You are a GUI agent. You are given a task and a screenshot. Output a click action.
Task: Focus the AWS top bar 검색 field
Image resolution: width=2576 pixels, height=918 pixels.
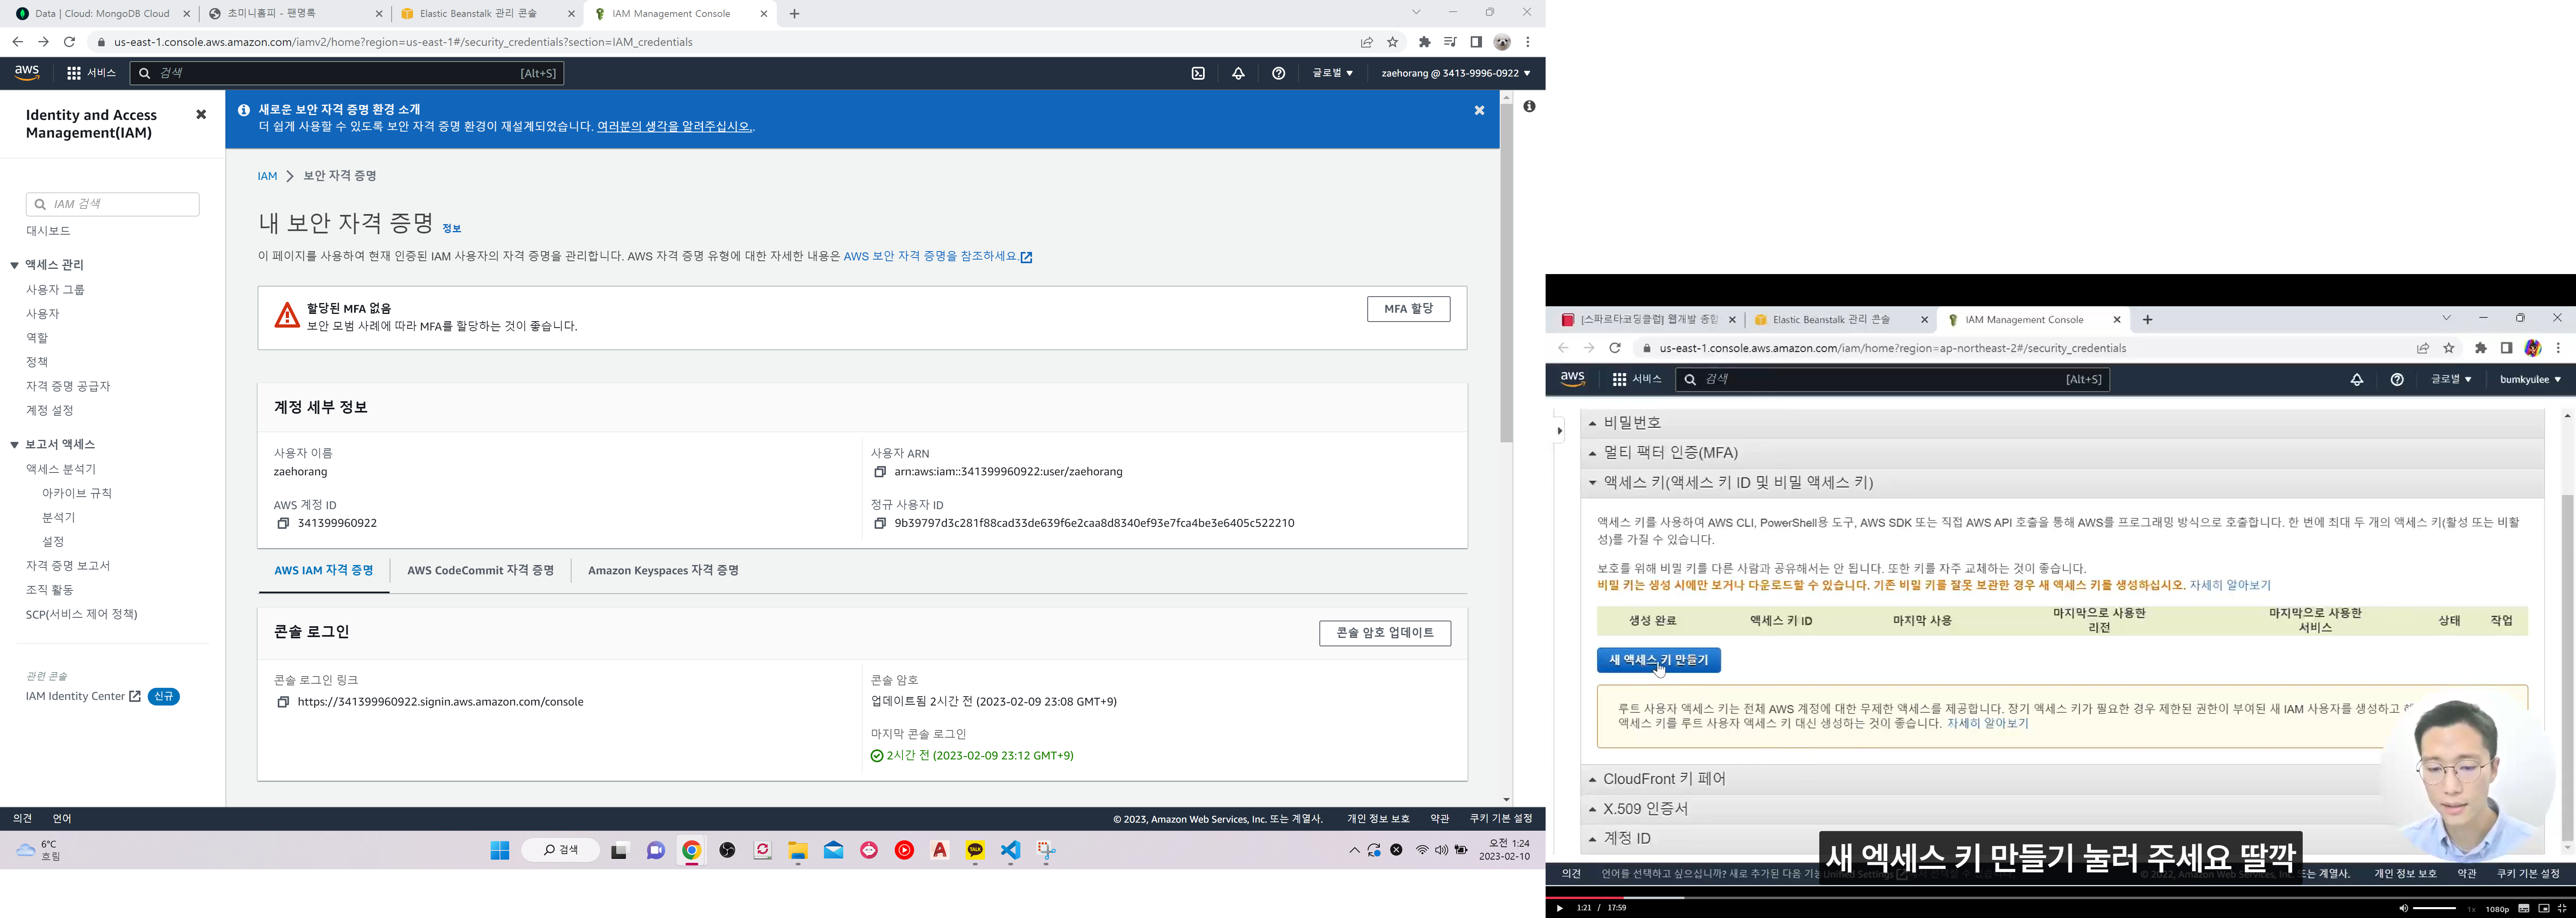[x=347, y=73]
